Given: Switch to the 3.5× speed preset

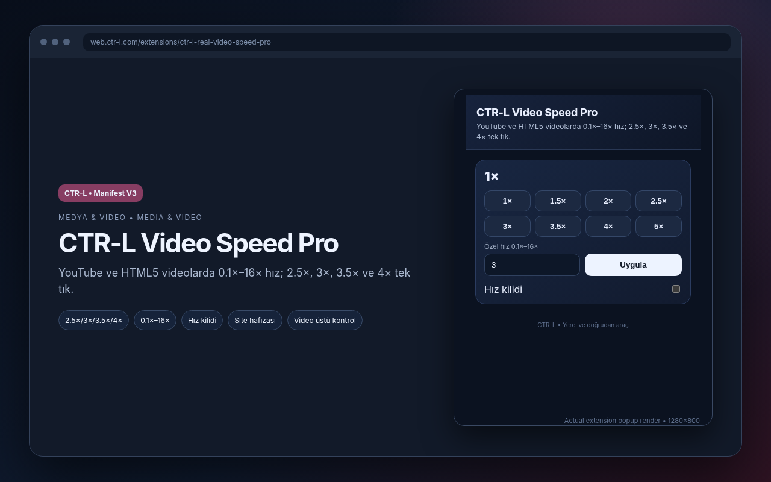Looking at the screenshot, I should pos(558,227).
